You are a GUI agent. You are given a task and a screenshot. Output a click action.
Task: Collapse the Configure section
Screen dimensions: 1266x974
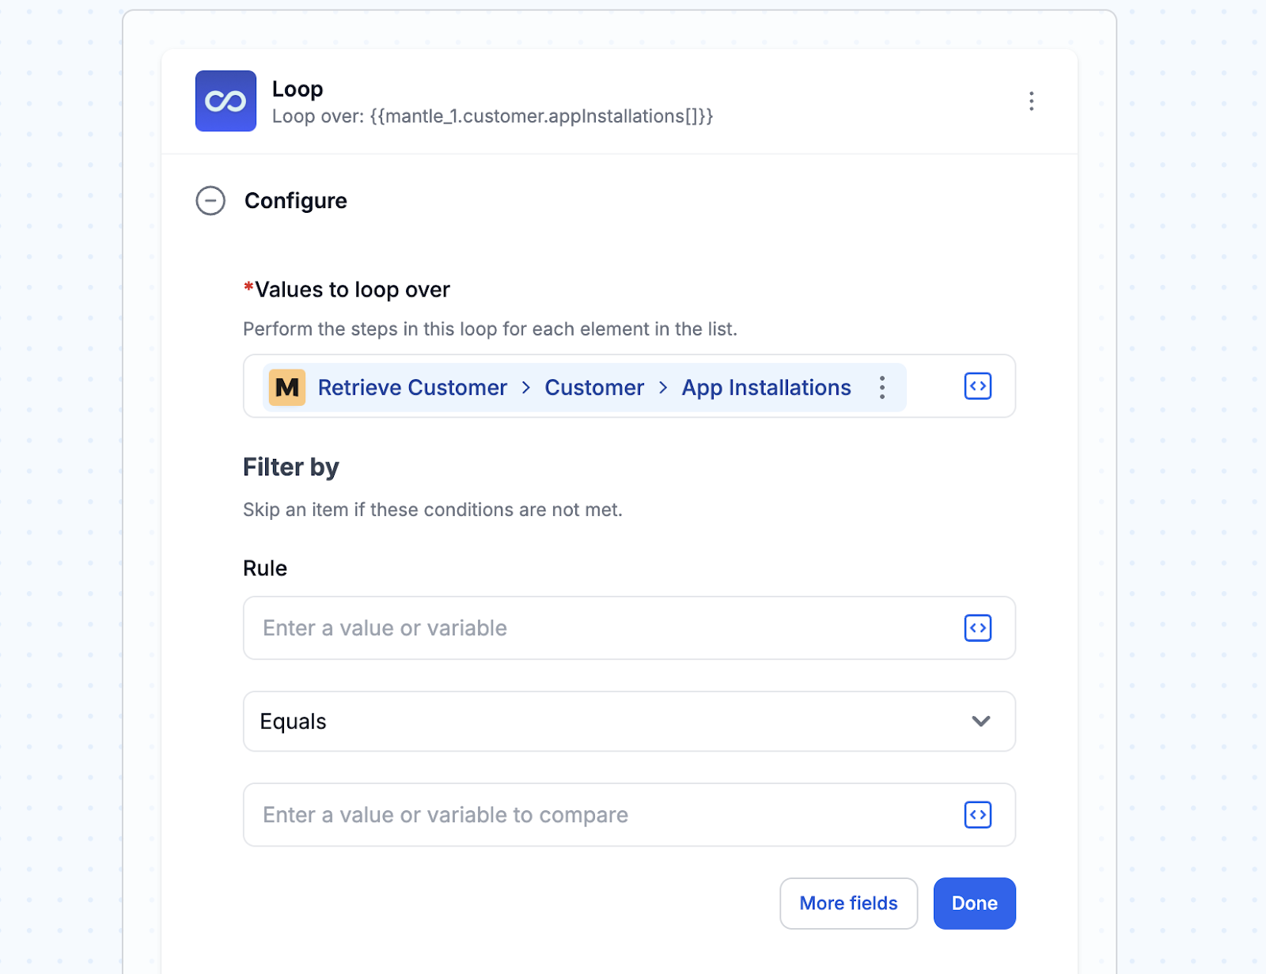210,201
